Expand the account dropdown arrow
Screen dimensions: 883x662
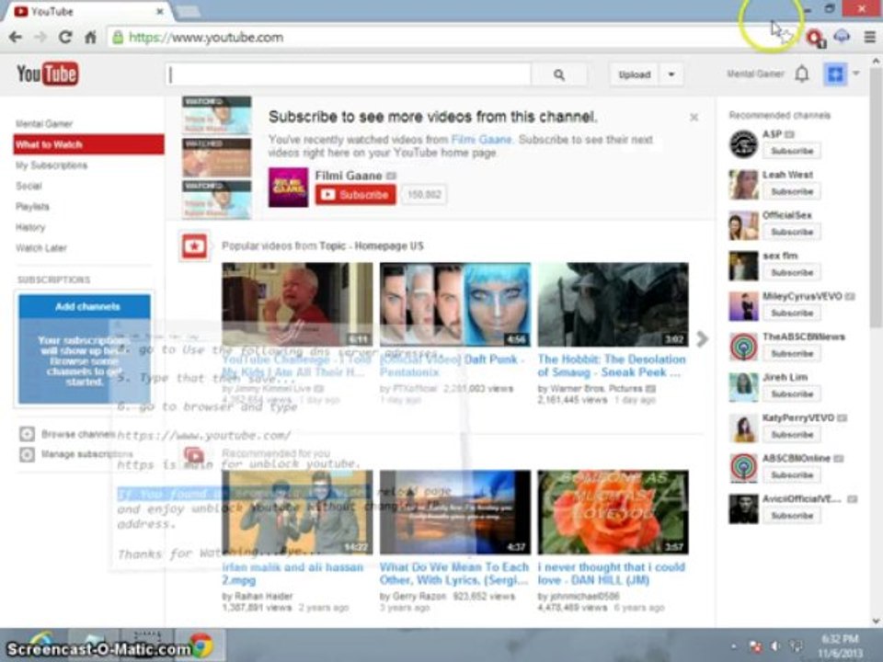pyautogui.click(x=856, y=74)
